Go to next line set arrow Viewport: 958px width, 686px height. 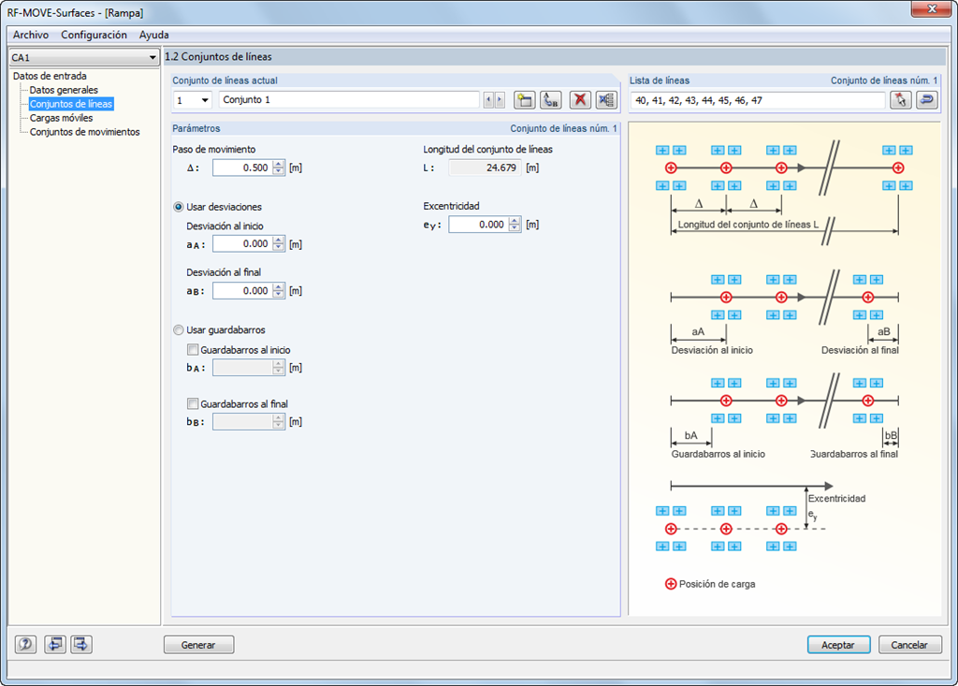[x=500, y=99]
